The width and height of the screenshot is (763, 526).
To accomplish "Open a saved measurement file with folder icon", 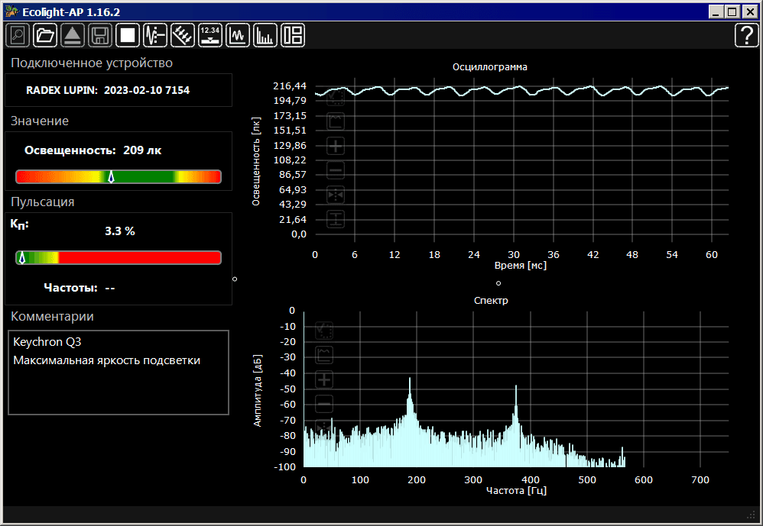I will 45,35.
